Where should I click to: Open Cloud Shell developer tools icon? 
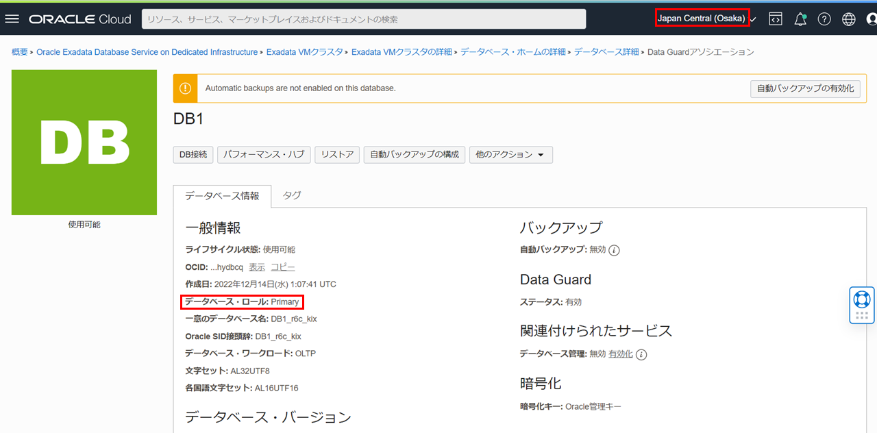point(776,19)
